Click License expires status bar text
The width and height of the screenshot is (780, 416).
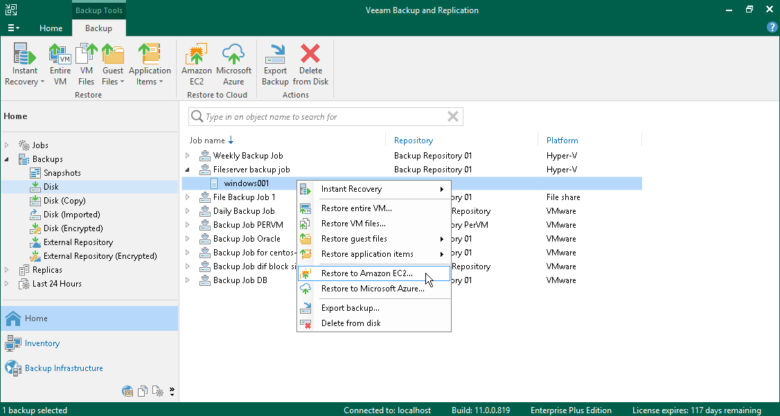(x=696, y=410)
